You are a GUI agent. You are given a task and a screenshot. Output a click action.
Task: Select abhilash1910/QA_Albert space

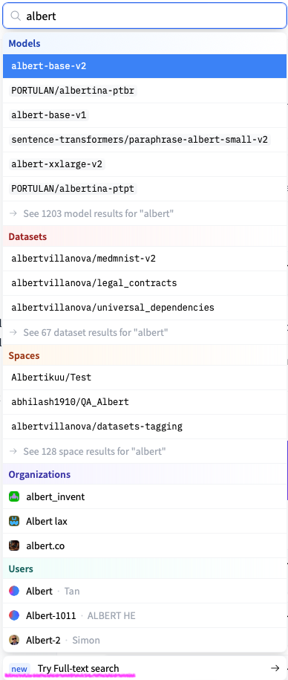coord(145,402)
